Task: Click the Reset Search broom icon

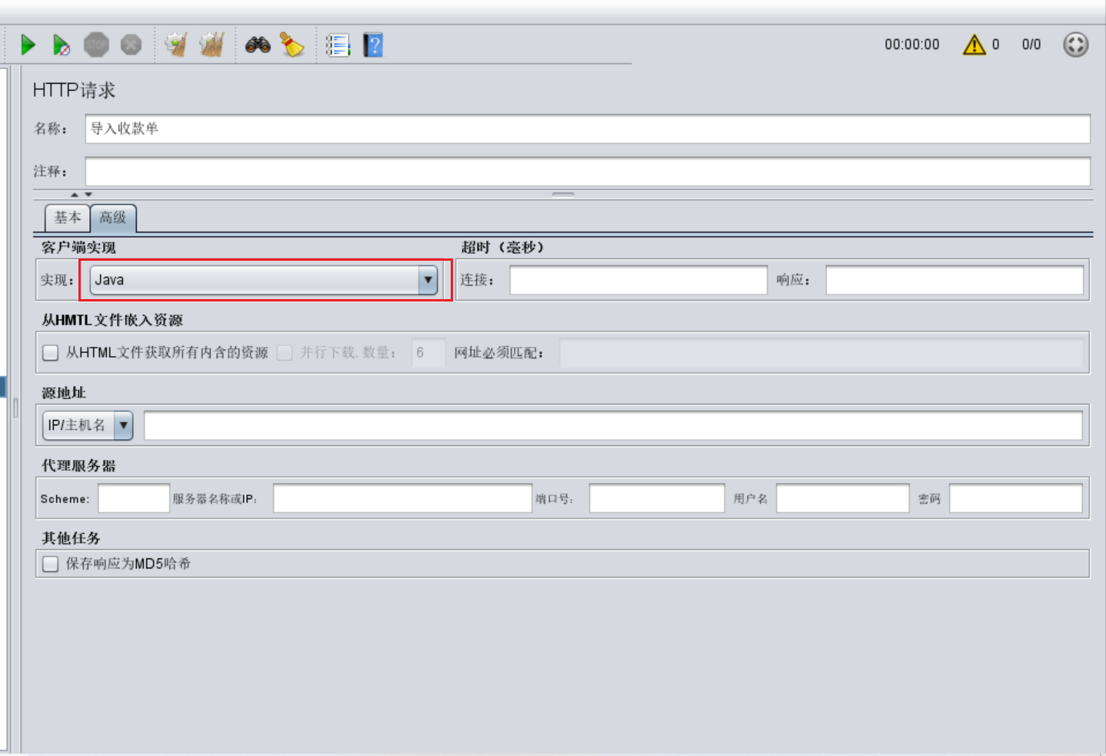Action: 291,45
